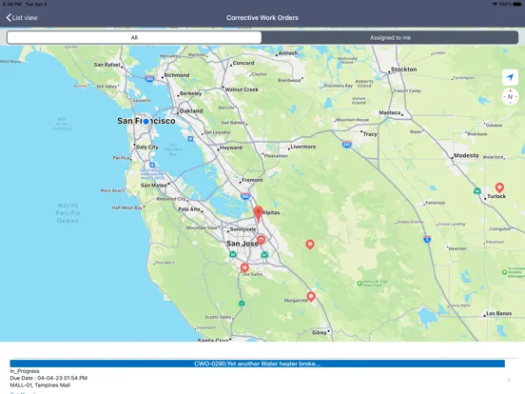Select the All tab
The width and height of the screenshot is (525, 394).
[134, 37]
